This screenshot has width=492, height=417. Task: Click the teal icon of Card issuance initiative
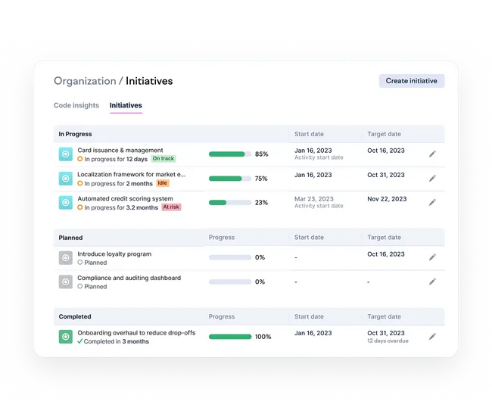click(x=66, y=154)
